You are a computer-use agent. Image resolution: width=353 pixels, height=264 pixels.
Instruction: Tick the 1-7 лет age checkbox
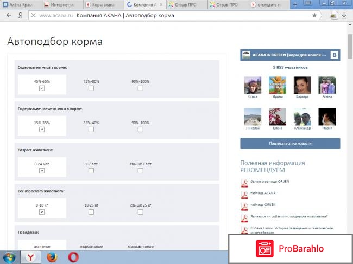click(91, 170)
